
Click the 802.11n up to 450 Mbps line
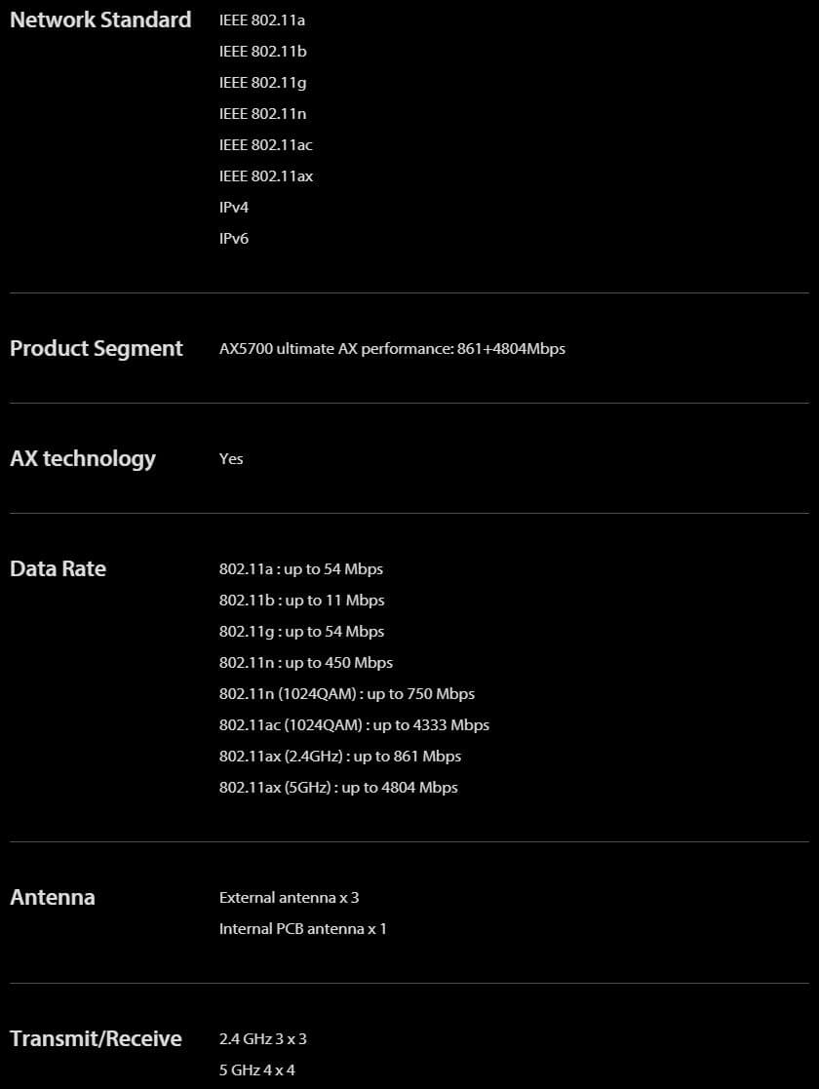click(x=305, y=663)
